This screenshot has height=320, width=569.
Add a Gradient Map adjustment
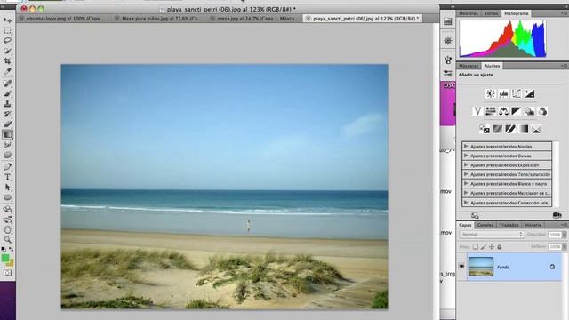(x=524, y=129)
